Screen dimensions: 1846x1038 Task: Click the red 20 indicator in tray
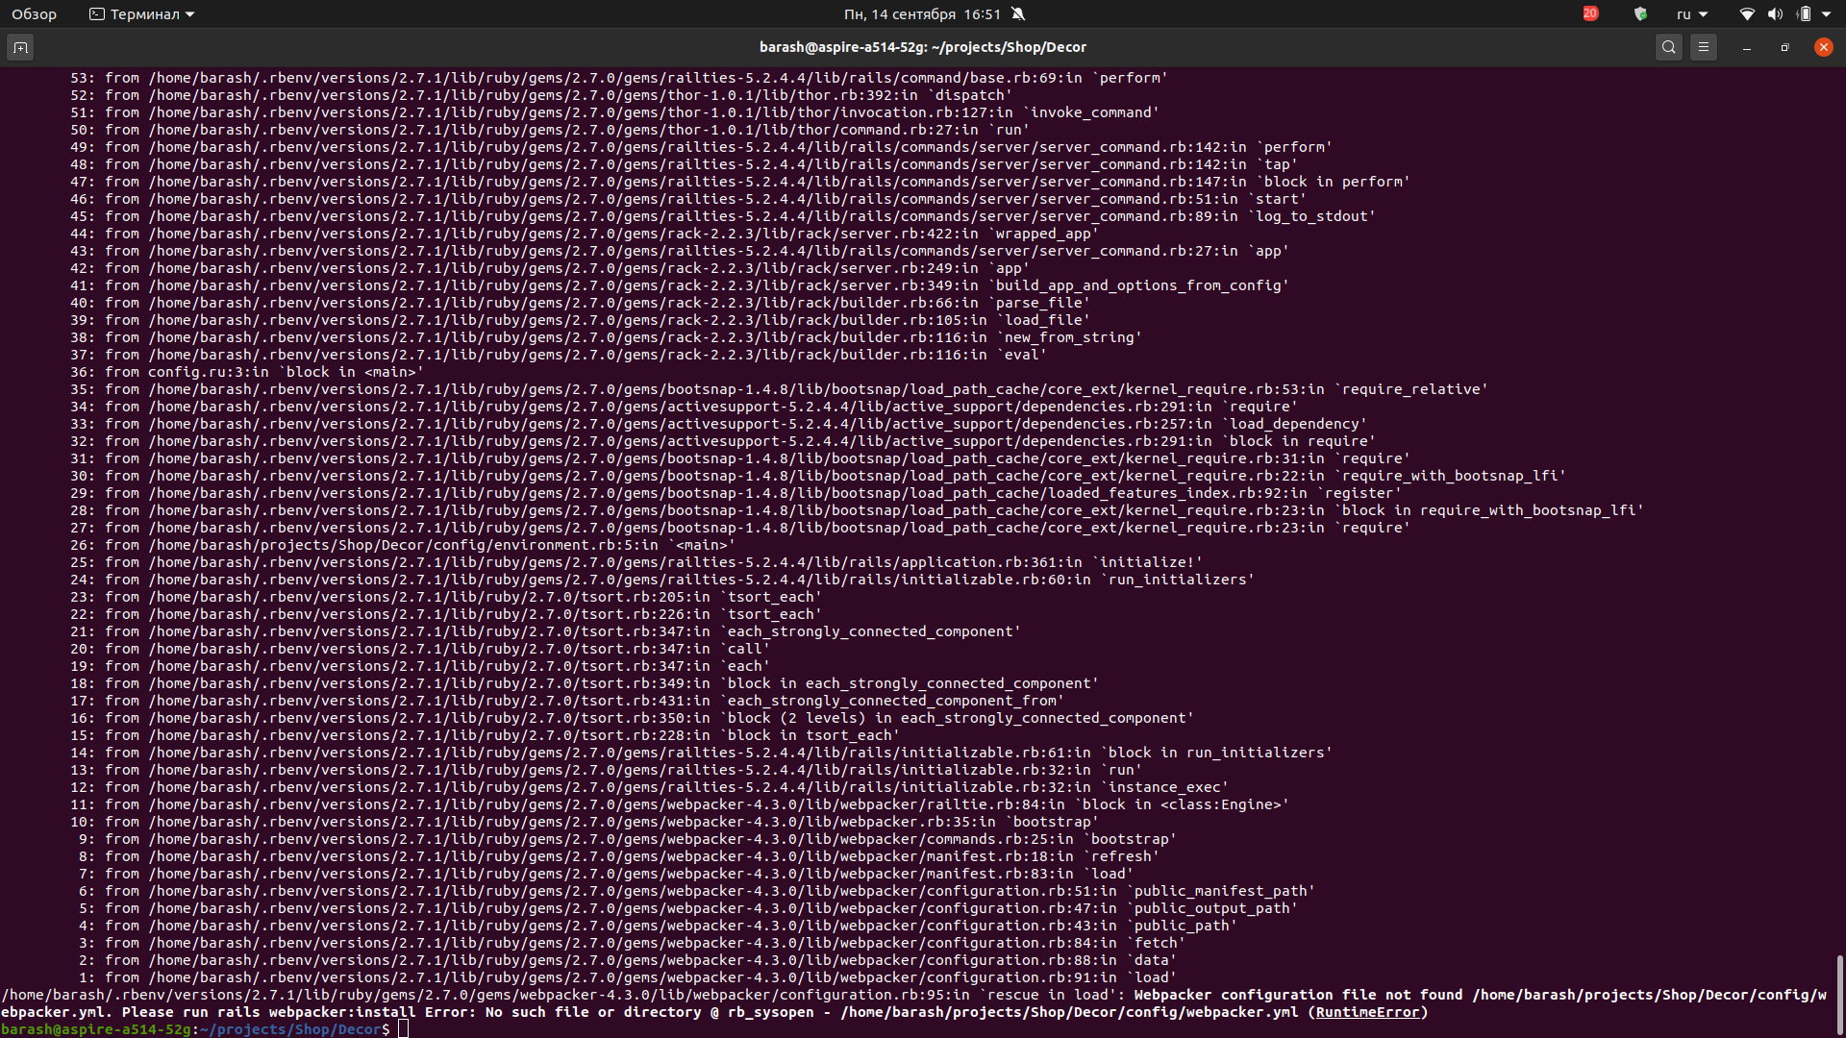tap(1591, 13)
